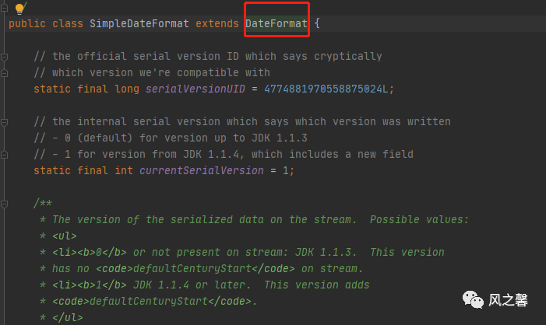
Task: Click the WeChat logo watermark
Action: [473, 299]
